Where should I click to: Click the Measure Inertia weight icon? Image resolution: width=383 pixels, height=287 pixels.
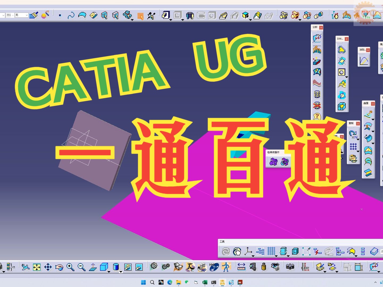pos(264,267)
